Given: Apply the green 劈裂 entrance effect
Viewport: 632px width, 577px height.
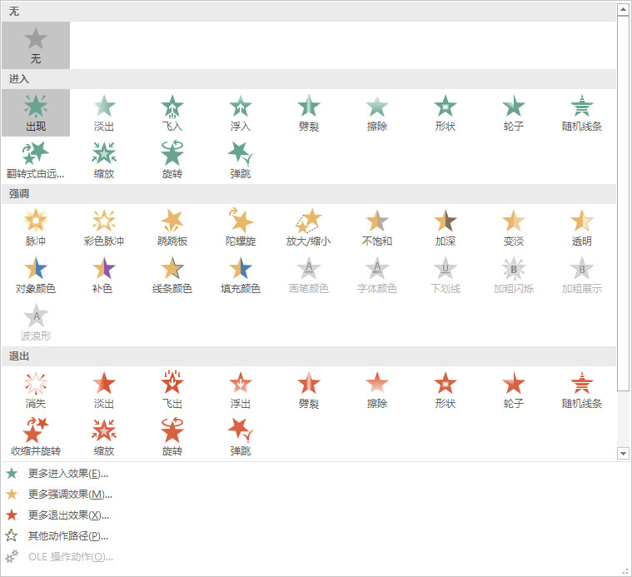Looking at the screenshot, I should tap(309, 113).
